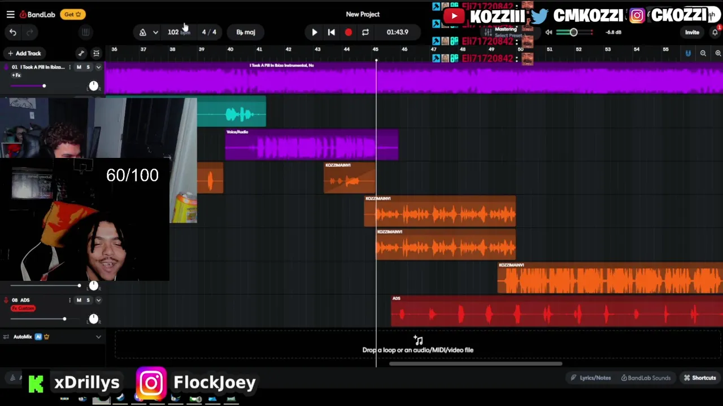The height and width of the screenshot is (406, 723).
Task: Open the virtual MIDI keyboard icon
Action: point(85,32)
